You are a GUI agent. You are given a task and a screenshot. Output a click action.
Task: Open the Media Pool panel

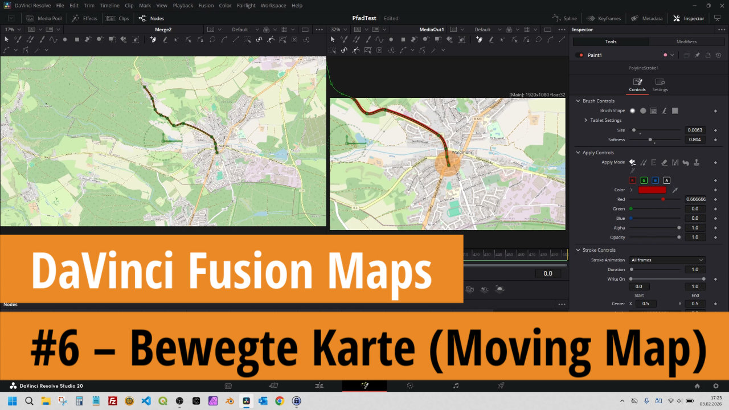[43, 18]
